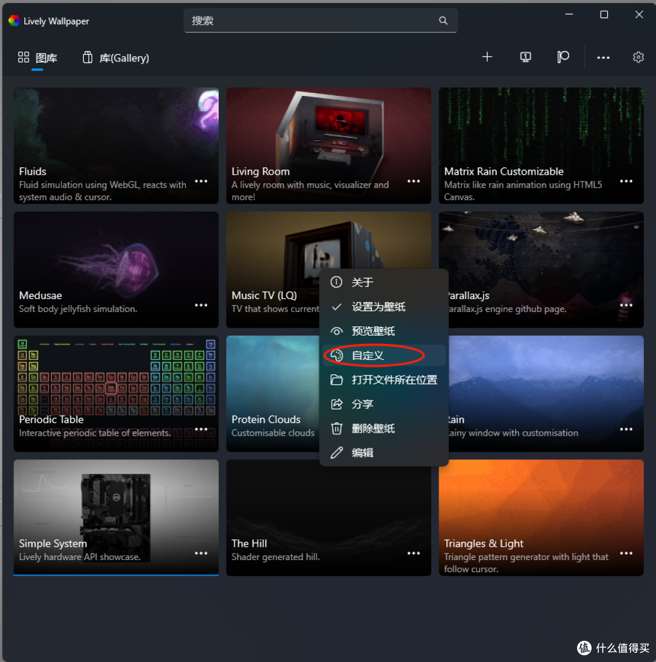Switch to the 库(Gallery) tab
The width and height of the screenshot is (656, 662).
point(115,58)
